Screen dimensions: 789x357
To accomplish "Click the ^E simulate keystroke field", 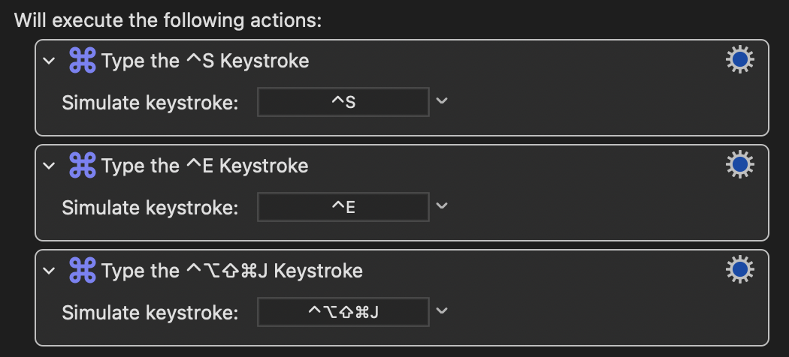I will point(343,207).
